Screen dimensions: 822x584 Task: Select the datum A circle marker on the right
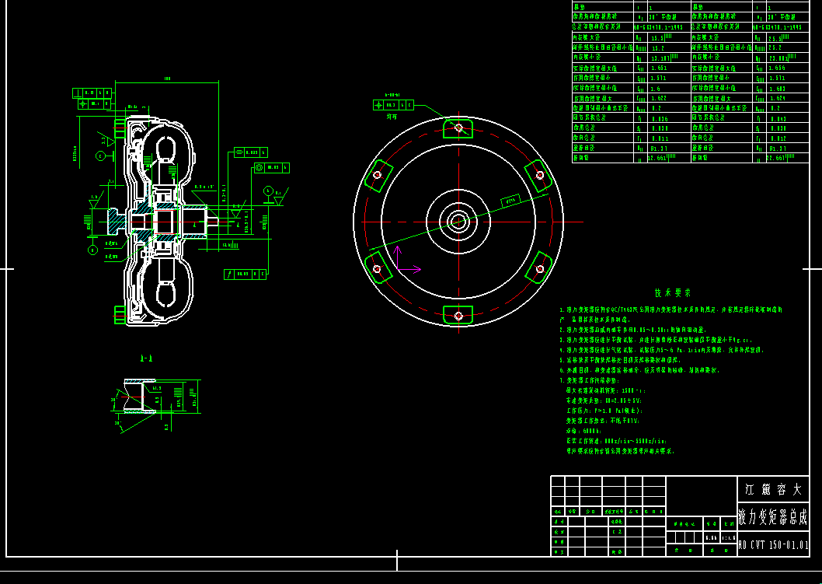pos(268,191)
